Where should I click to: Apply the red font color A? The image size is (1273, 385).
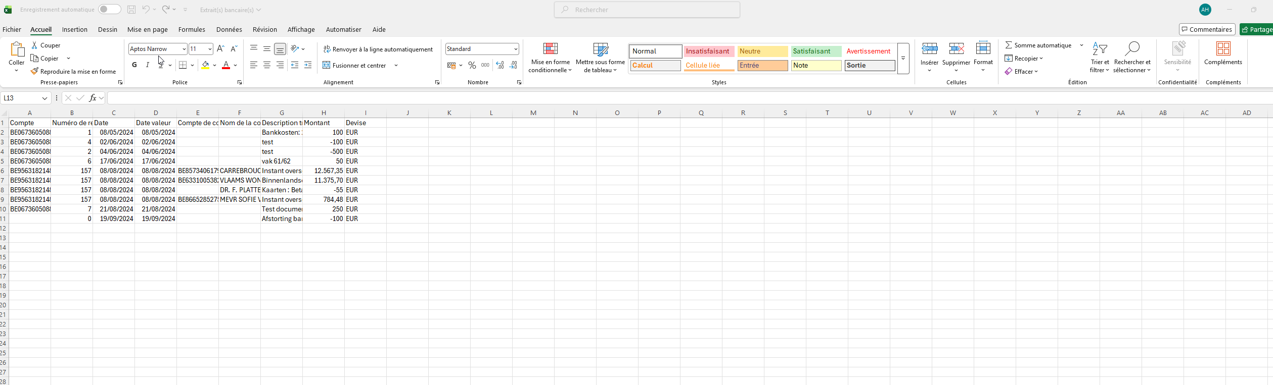[226, 65]
